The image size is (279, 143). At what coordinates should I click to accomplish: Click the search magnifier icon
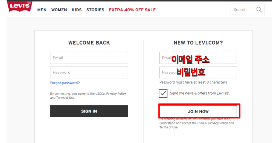(x=259, y=10)
